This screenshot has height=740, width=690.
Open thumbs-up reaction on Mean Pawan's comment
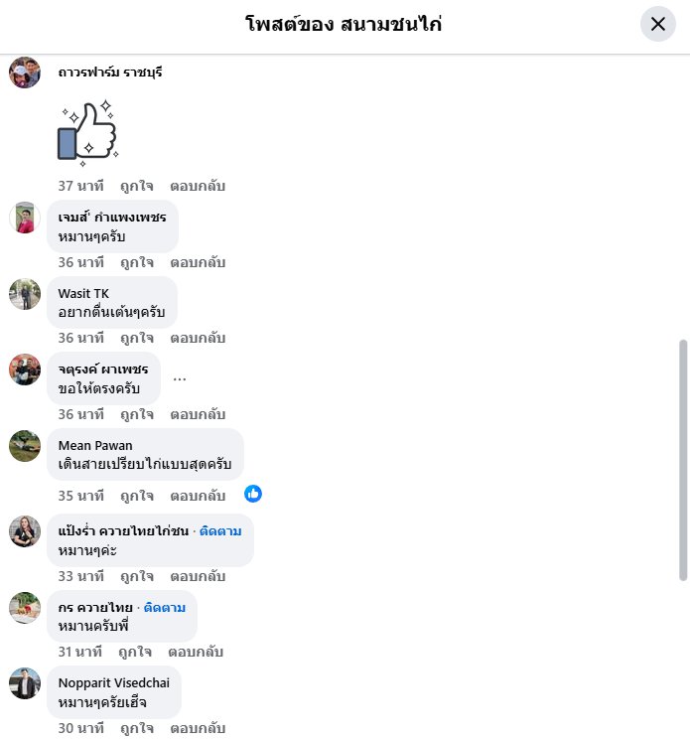[253, 494]
